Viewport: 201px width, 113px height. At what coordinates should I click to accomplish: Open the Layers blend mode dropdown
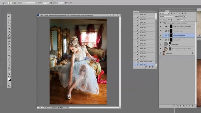166,17
